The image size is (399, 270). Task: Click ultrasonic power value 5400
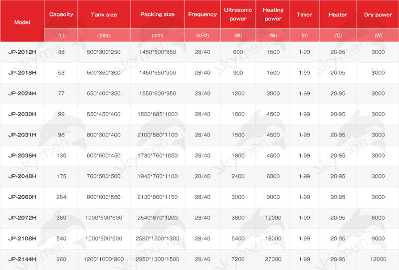(238, 239)
